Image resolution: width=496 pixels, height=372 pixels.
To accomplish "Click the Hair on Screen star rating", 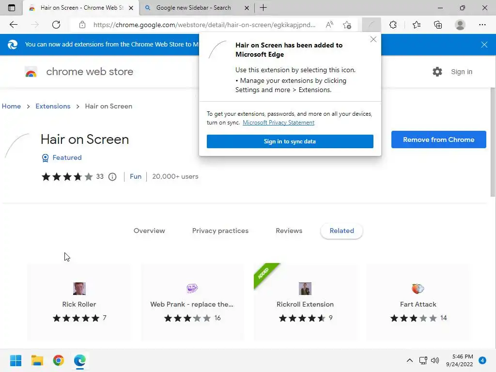I will 67,176.
